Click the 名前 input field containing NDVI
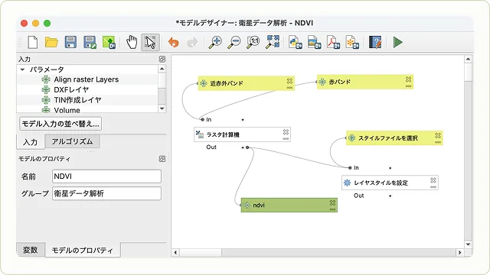 click(106, 176)
